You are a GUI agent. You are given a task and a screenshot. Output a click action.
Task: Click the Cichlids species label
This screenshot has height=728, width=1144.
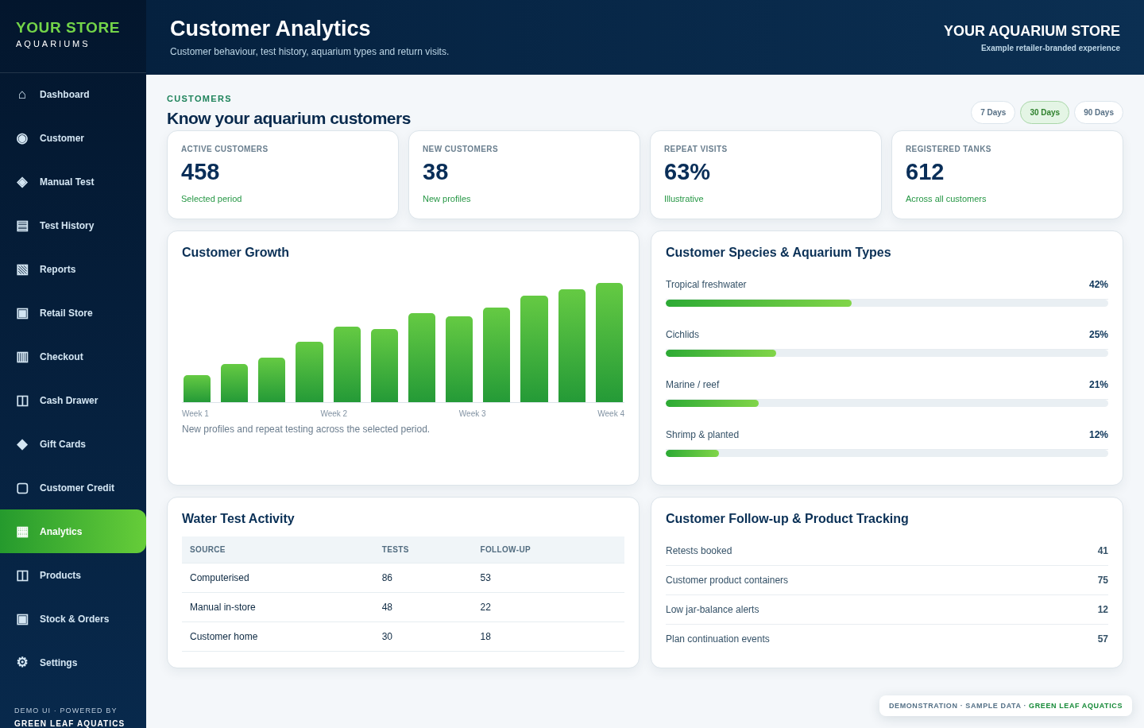click(682, 335)
